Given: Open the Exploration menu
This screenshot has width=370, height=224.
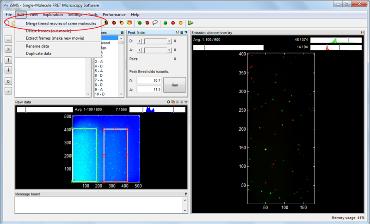Looking at the screenshot, I should coord(53,15).
